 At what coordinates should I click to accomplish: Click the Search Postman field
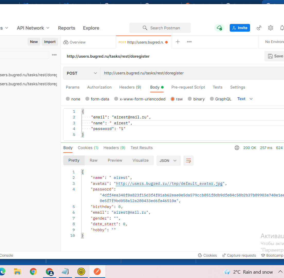[x=160, y=28]
